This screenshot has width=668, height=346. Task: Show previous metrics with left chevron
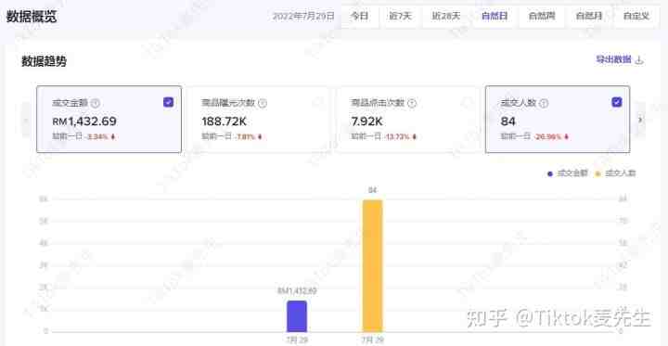[x=26, y=120]
